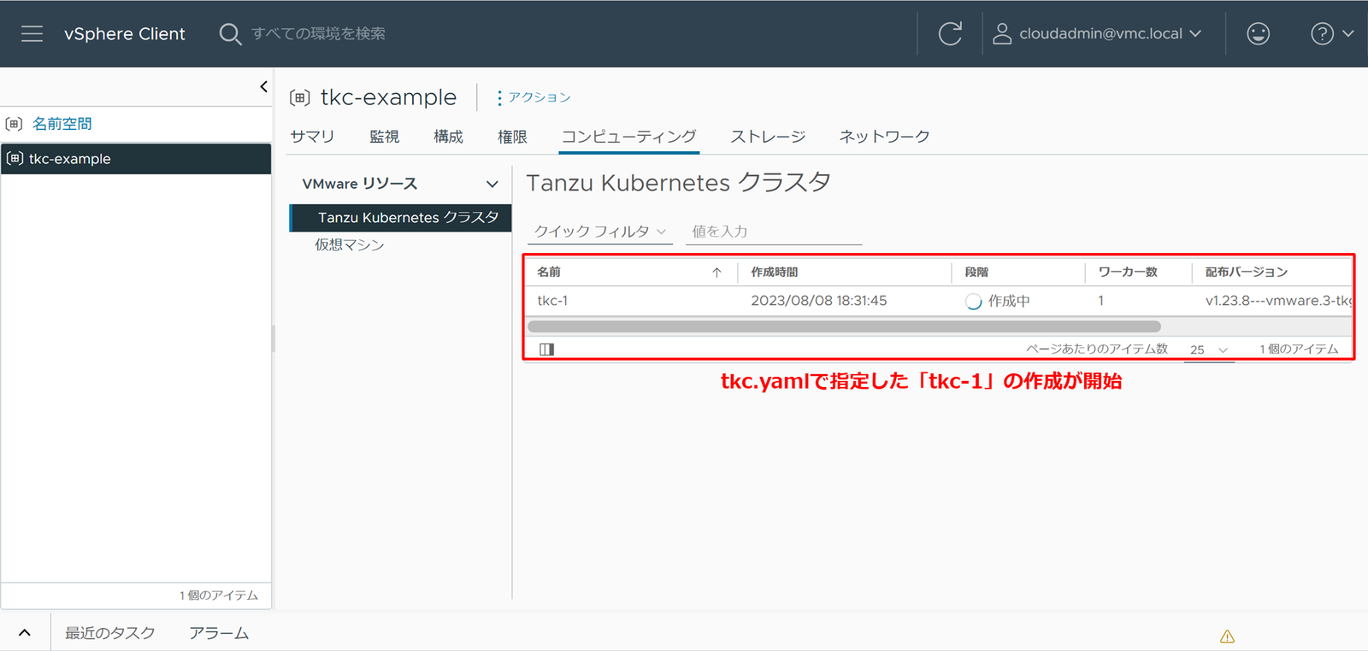The width and height of the screenshot is (1368, 651).
Task: Click the v1.23.8---vmware.3 version cell
Action: [x=1278, y=301]
